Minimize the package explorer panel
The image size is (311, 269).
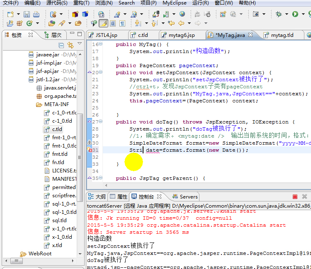(x=72, y=33)
